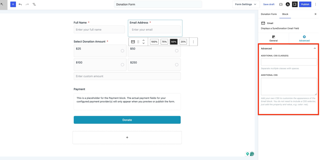Open block toolbar more options menu
The image size is (320, 160).
pos(193,42)
